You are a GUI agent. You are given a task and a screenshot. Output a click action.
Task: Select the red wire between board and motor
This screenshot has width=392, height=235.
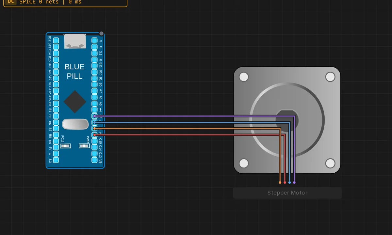189,134
